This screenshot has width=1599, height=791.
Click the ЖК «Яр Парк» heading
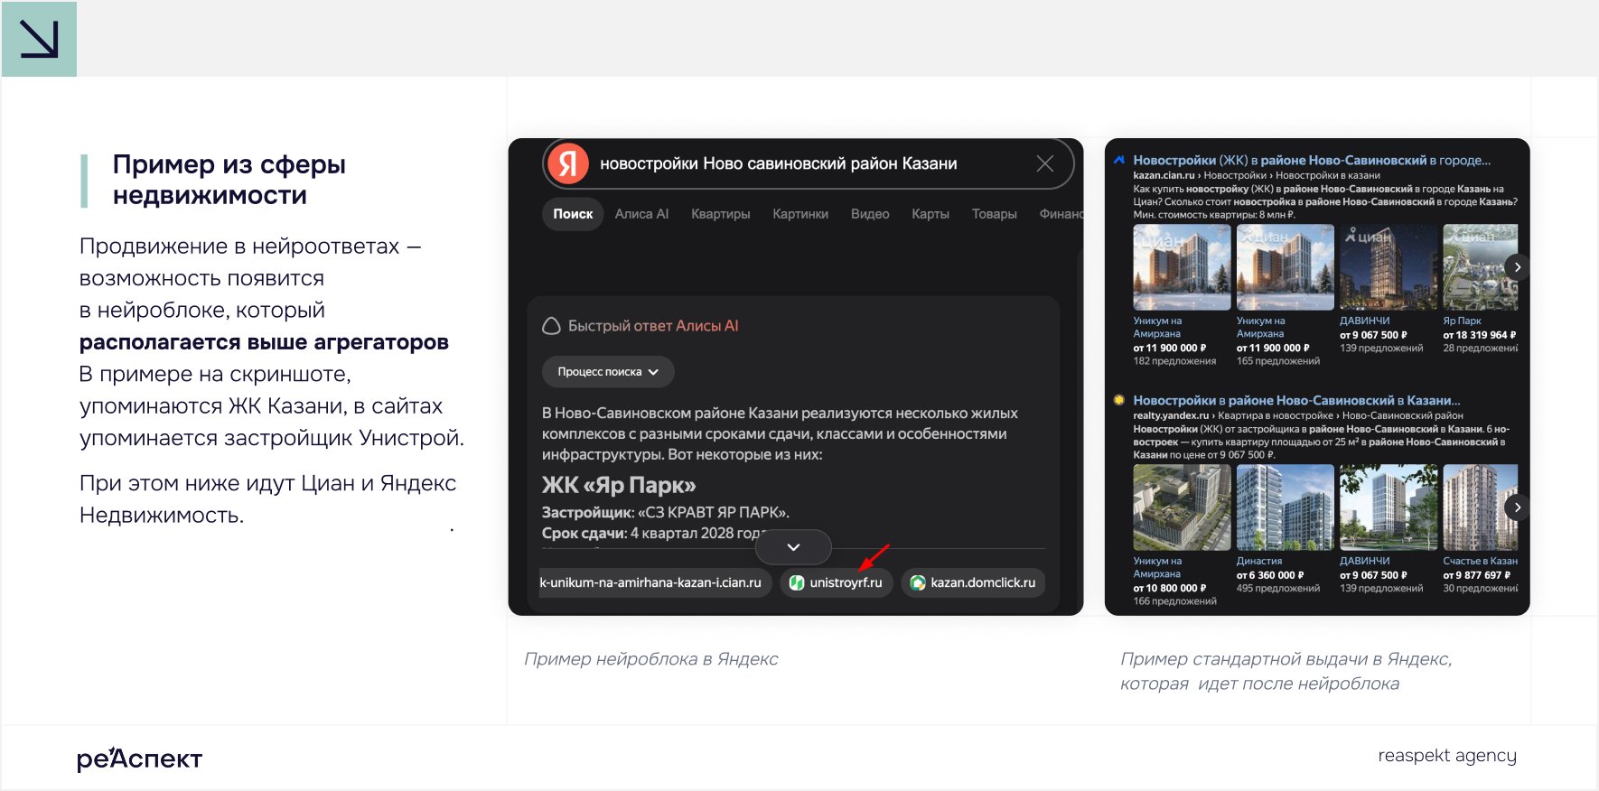pos(619,486)
